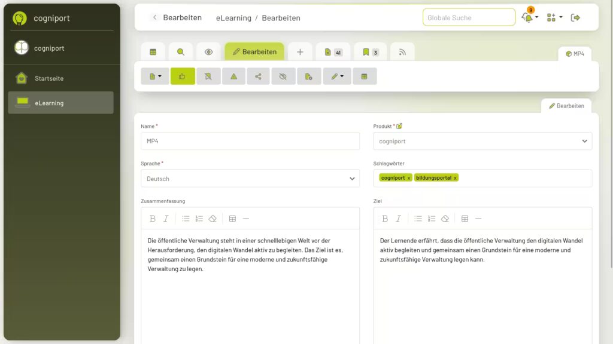The width and height of the screenshot is (613, 344).
Task: Open the bookmarks tab showing 3
Action: pos(370,52)
